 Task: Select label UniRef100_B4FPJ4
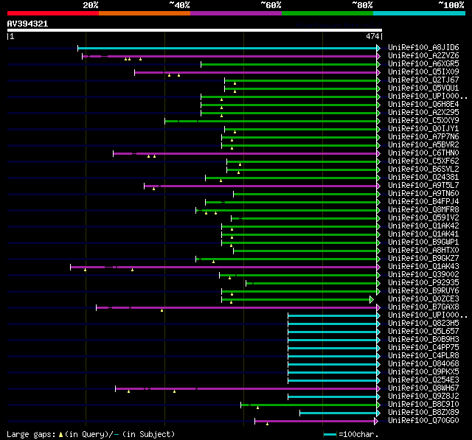point(423,202)
